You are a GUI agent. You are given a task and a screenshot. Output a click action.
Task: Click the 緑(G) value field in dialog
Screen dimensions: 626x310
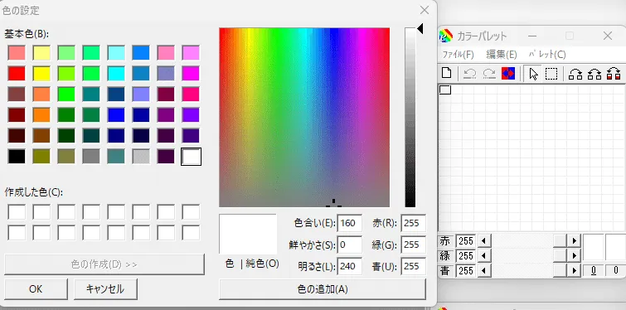[414, 245]
